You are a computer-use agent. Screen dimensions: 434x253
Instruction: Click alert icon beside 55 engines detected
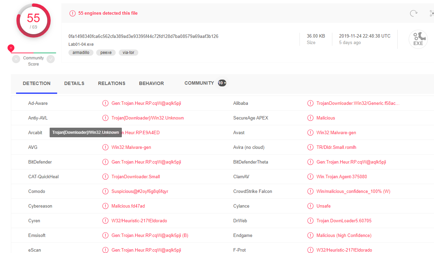tap(73, 13)
